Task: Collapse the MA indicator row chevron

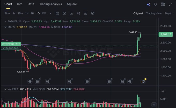Action: 5,27
